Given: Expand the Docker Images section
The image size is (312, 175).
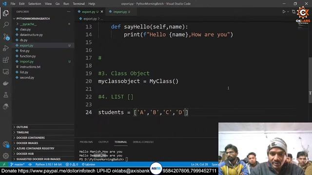Looking at the screenshot, I should [27, 143].
